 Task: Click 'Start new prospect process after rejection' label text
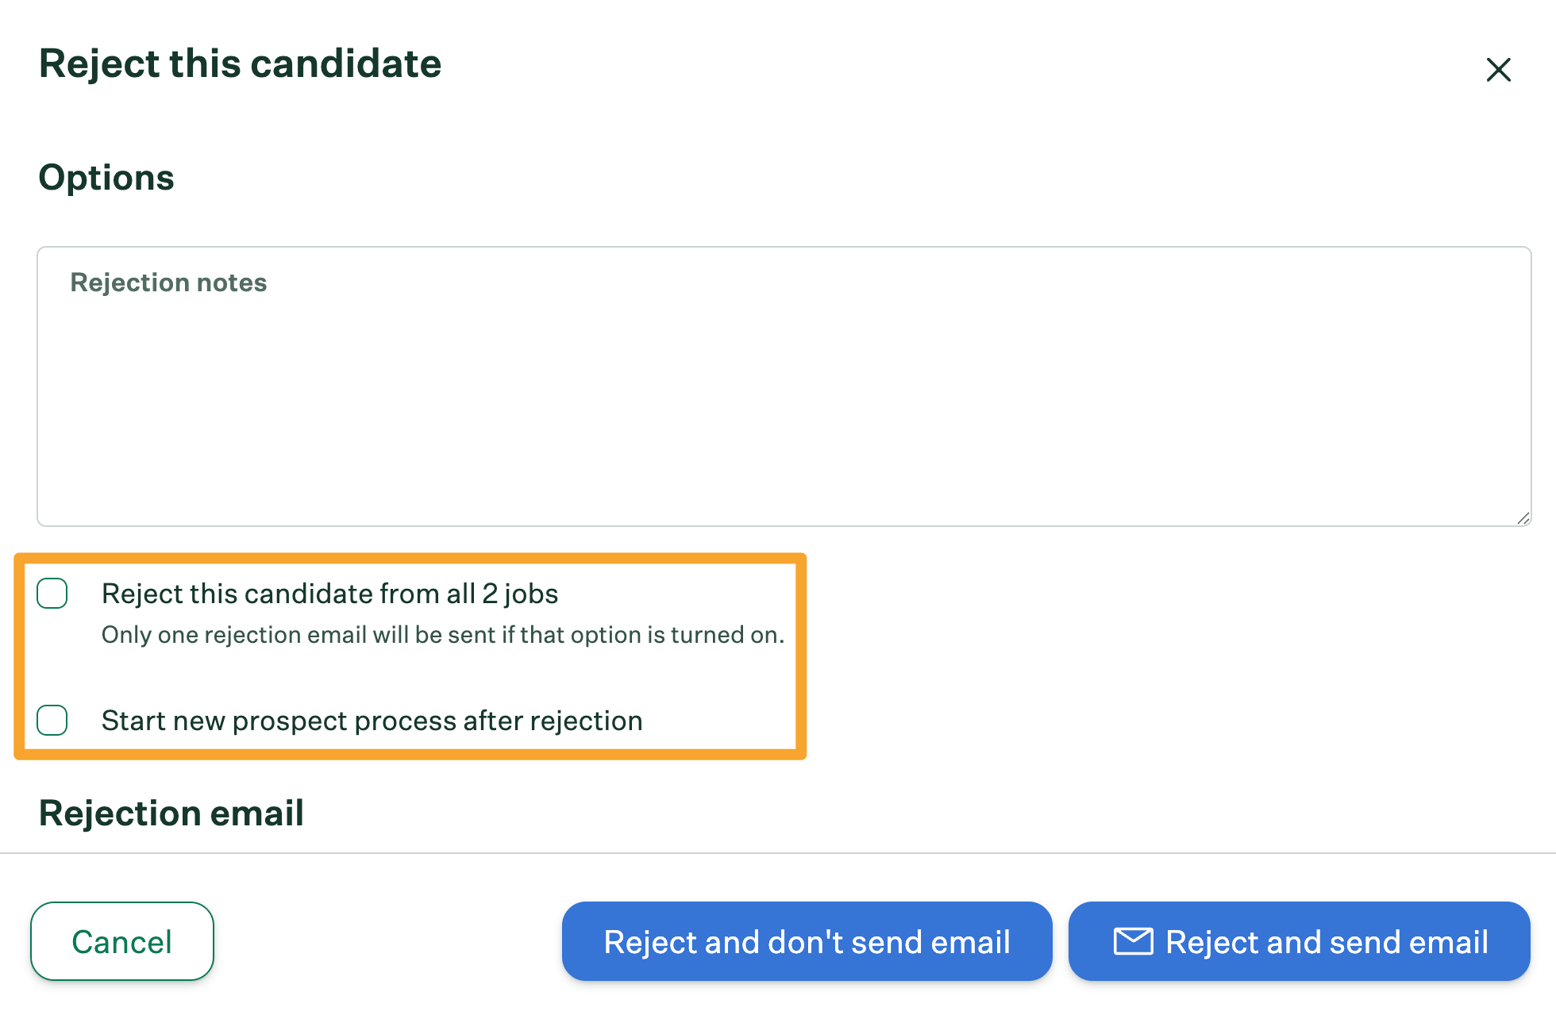point(372,721)
